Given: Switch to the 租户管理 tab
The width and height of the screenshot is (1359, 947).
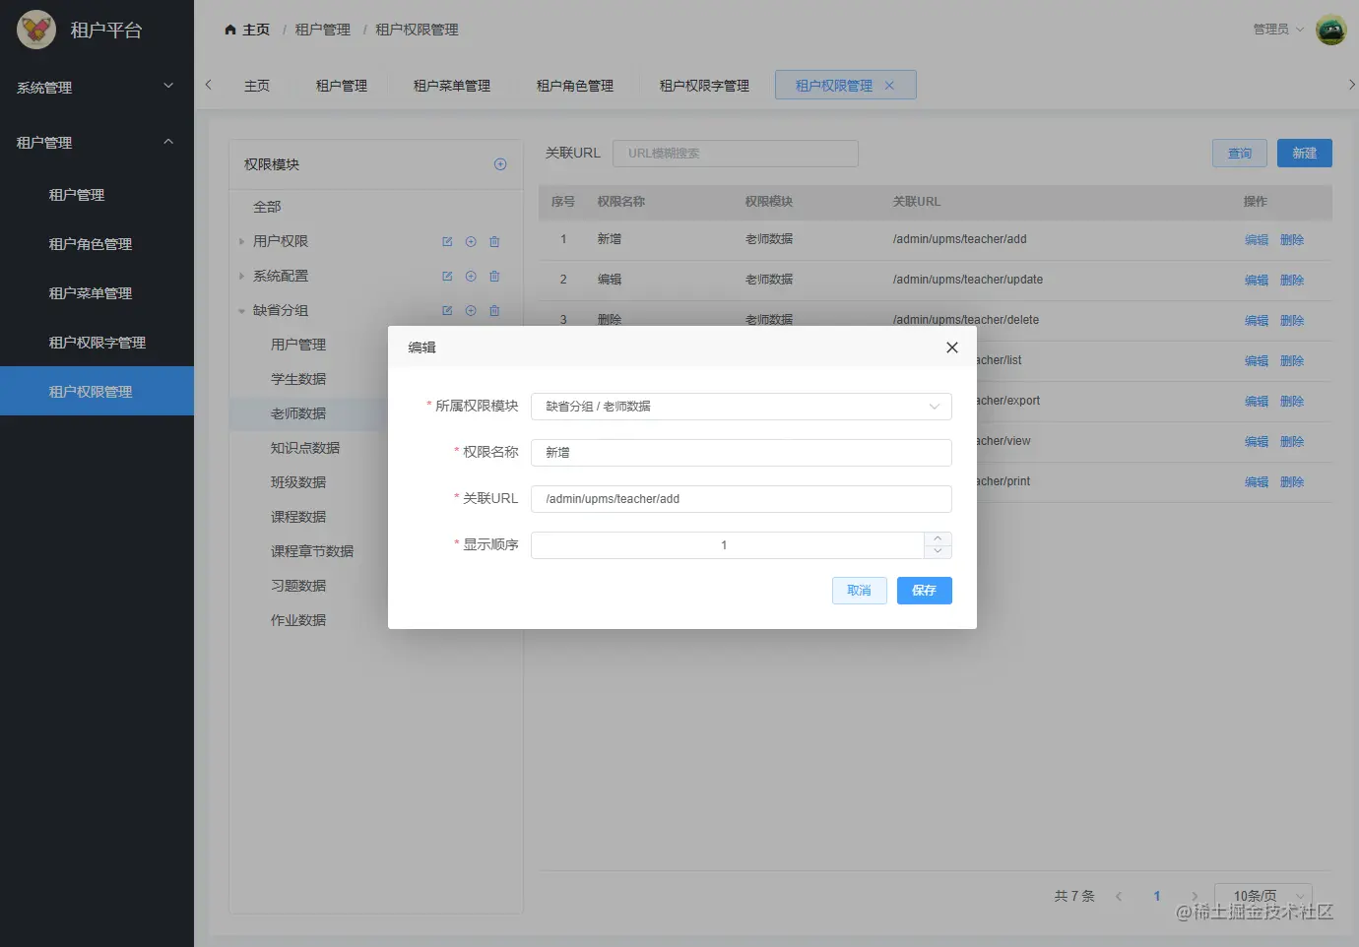Looking at the screenshot, I should (x=342, y=86).
